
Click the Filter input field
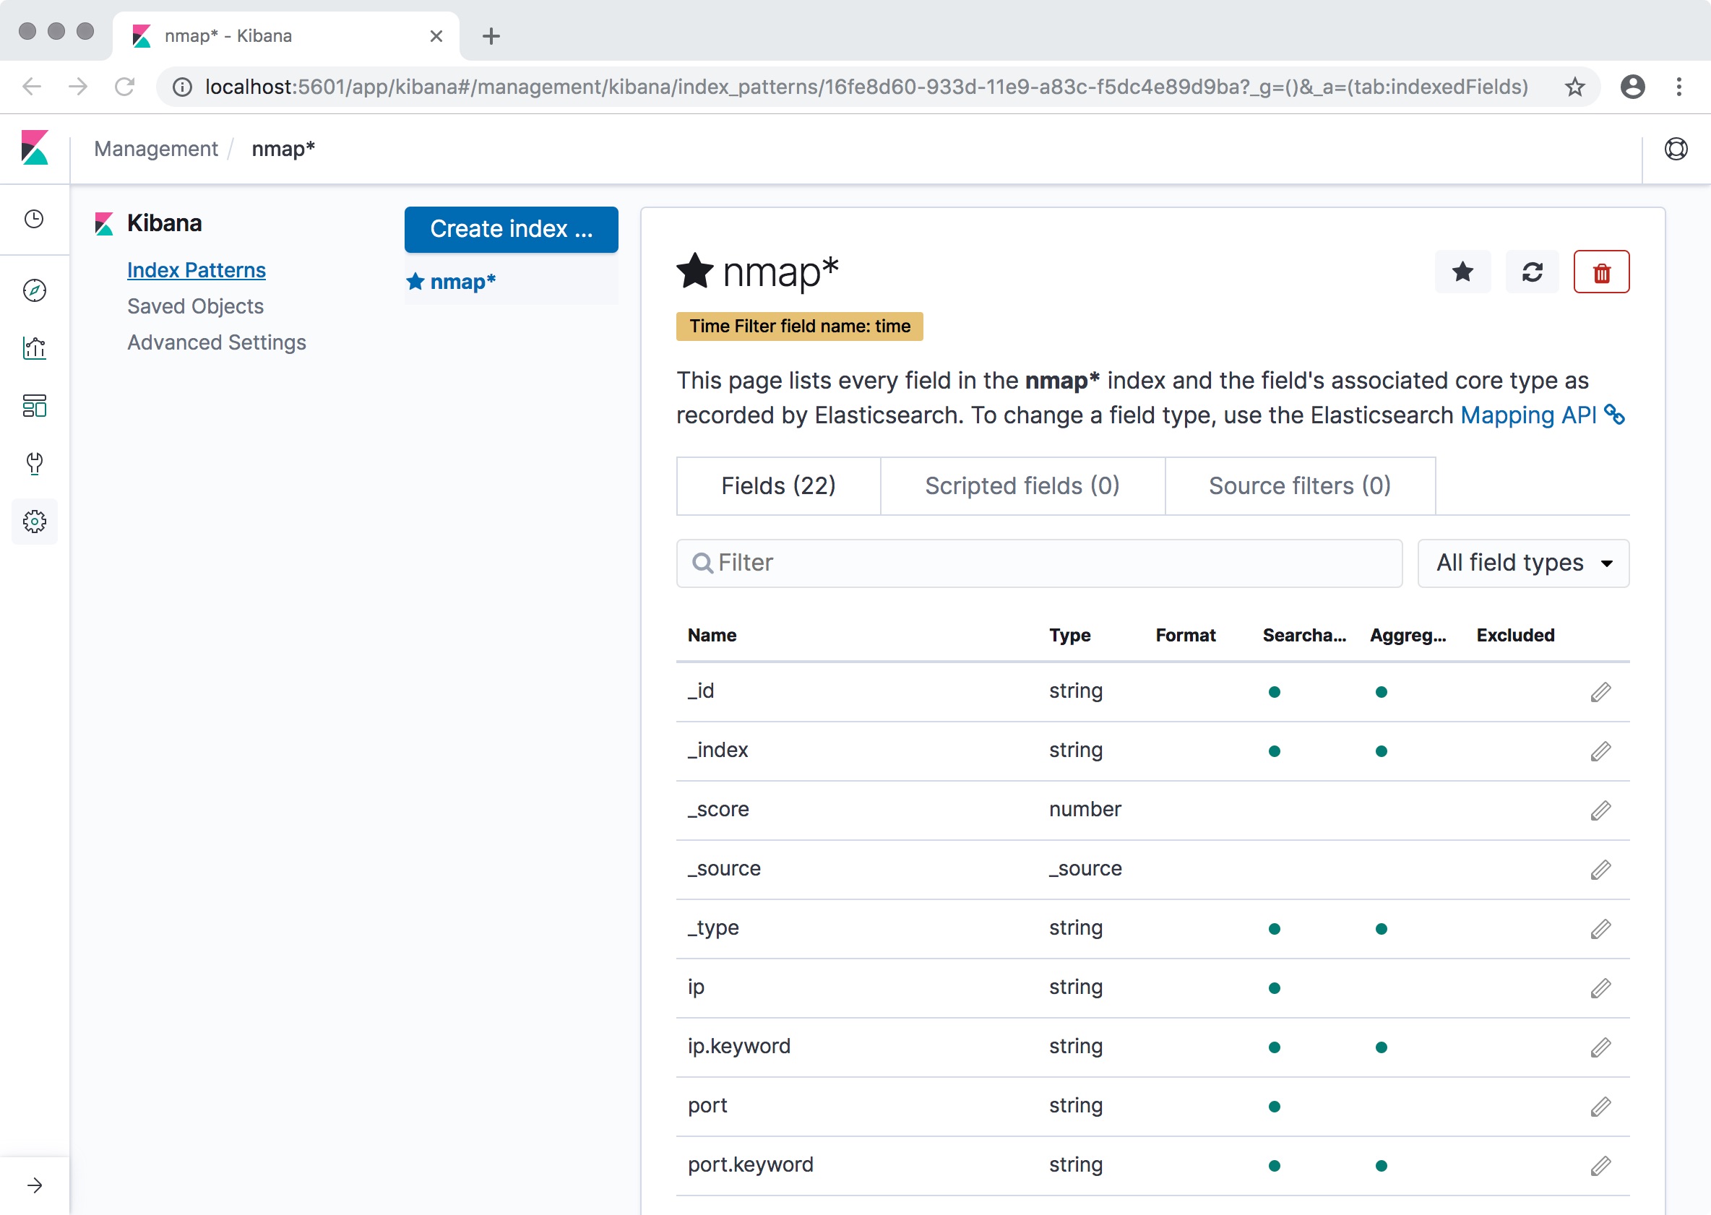(x=1039, y=561)
